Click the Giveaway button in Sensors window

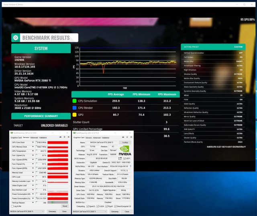[52, 212]
